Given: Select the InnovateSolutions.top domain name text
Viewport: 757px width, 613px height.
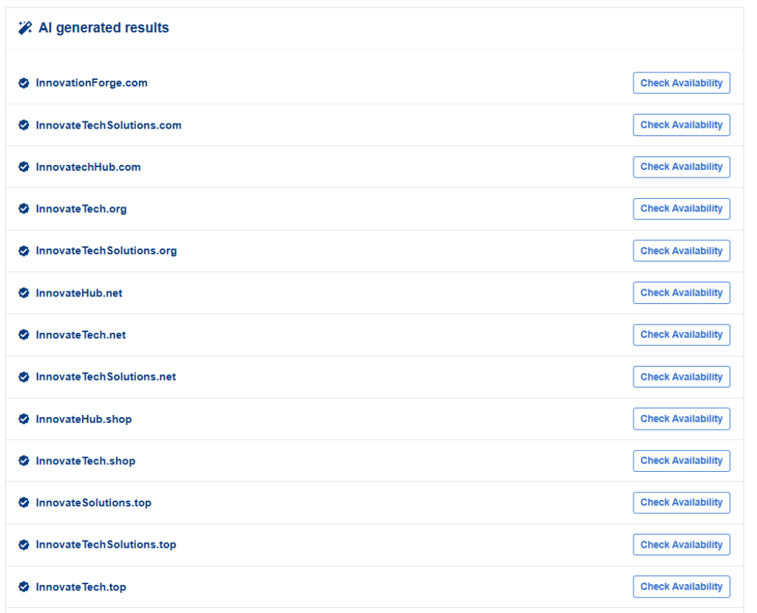Looking at the screenshot, I should tap(94, 504).
